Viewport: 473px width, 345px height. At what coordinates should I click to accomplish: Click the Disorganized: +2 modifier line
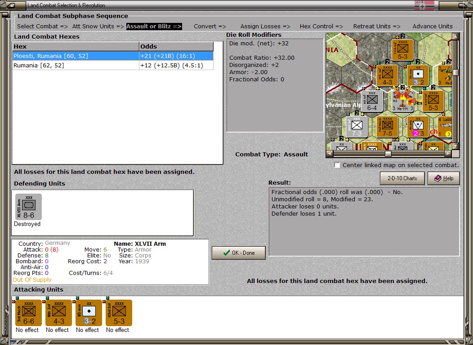point(254,65)
